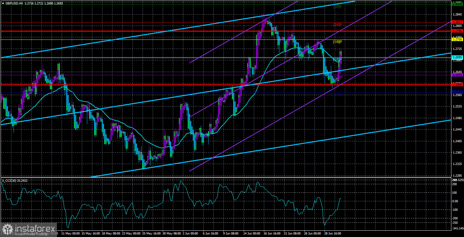464x237 pixels.
Task: Click the red [2/8]P Murrey level label
Action: pyautogui.click(x=337, y=24)
